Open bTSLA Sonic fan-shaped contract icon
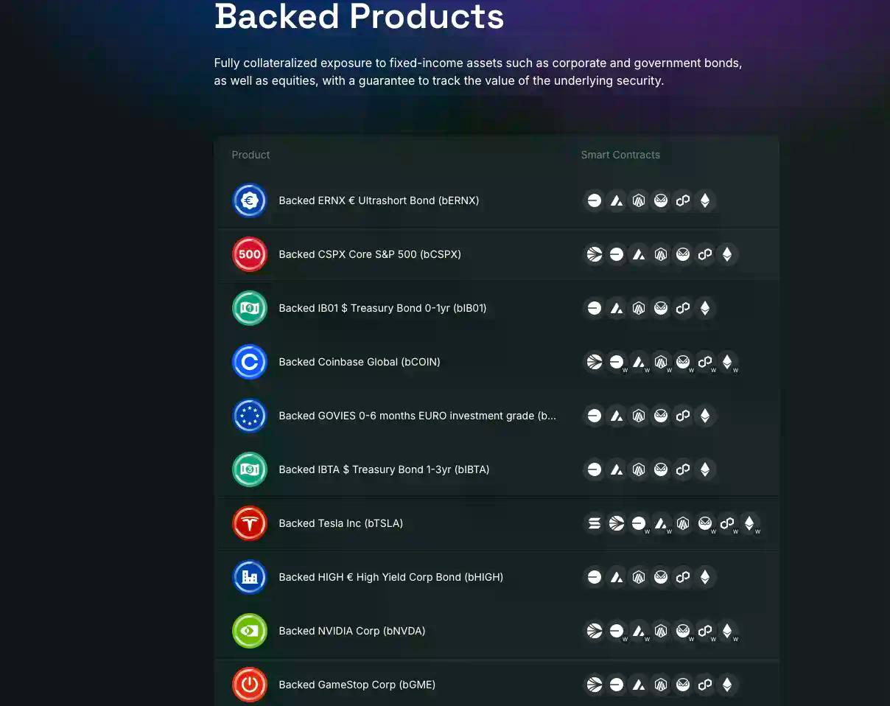This screenshot has width=890, height=706. point(617,523)
